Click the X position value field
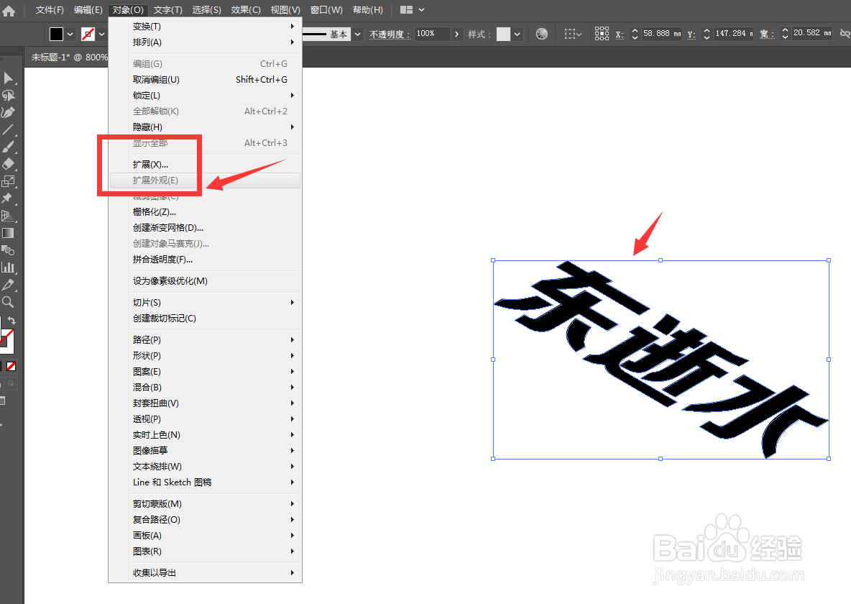The width and height of the screenshot is (851, 604). pos(661,34)
